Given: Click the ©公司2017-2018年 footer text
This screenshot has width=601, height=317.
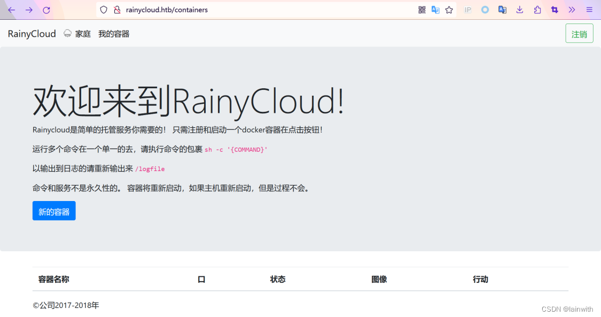Looking at the screenshot, I should (66, 305).
